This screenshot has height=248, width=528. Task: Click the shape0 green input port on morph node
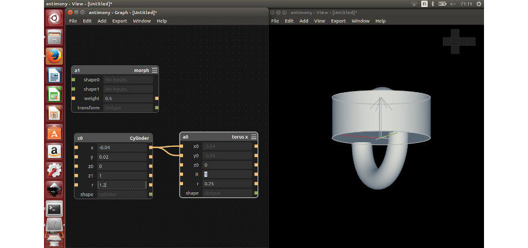[x=73, y=79]
